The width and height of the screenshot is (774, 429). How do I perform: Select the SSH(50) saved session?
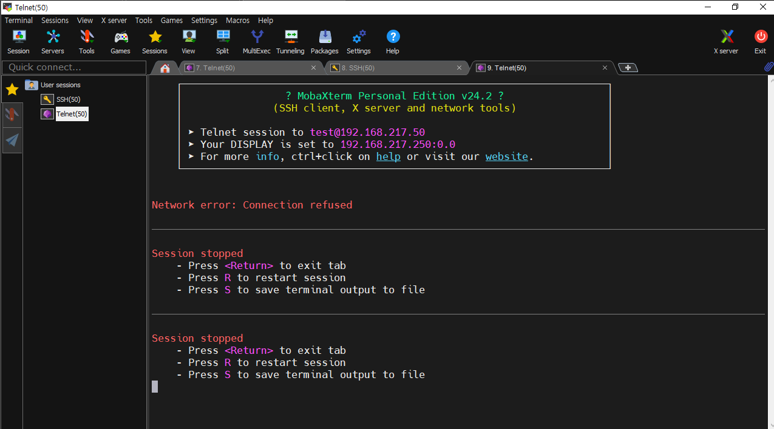tap(61, 99)
